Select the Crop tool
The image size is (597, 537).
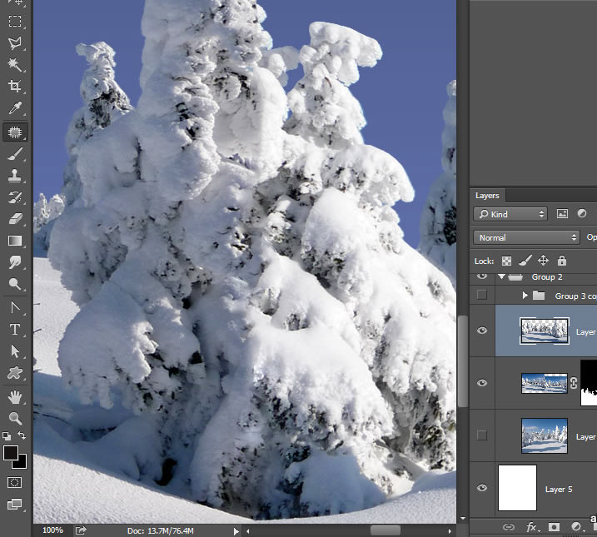point(15,87)
